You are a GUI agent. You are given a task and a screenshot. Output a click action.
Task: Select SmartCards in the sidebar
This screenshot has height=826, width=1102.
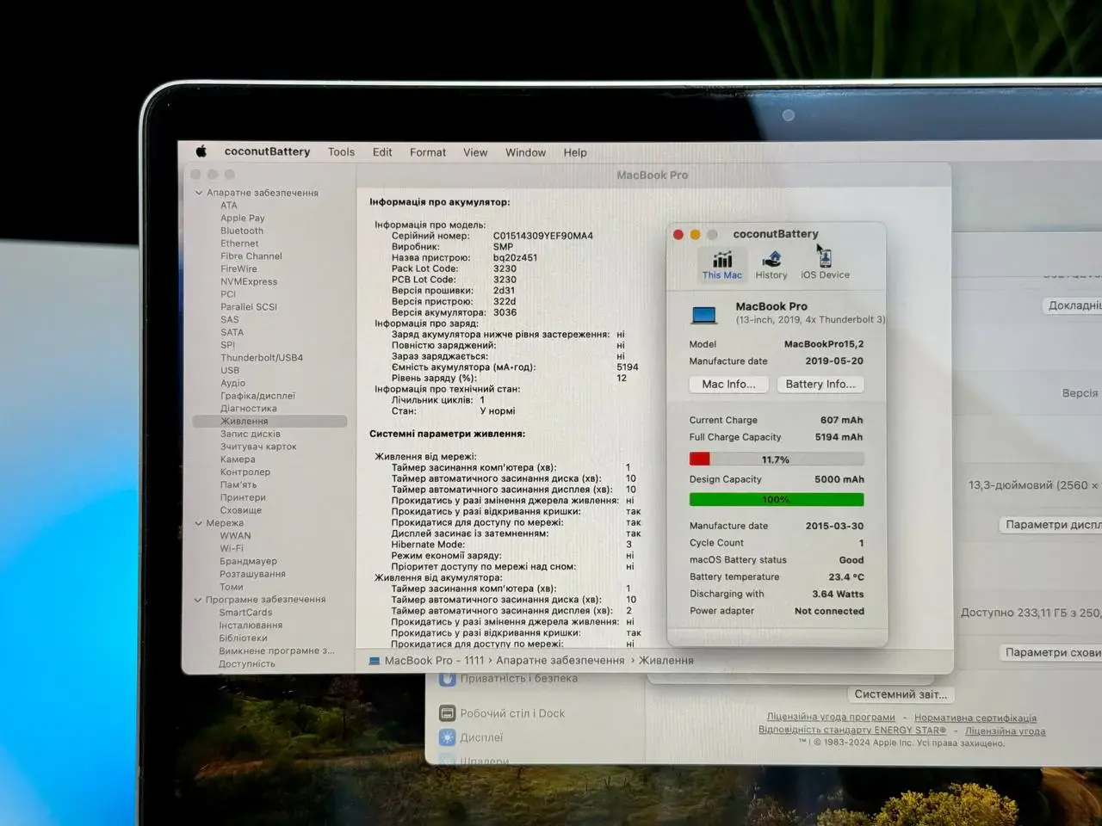pyautogui.click(x=245, y=613)
